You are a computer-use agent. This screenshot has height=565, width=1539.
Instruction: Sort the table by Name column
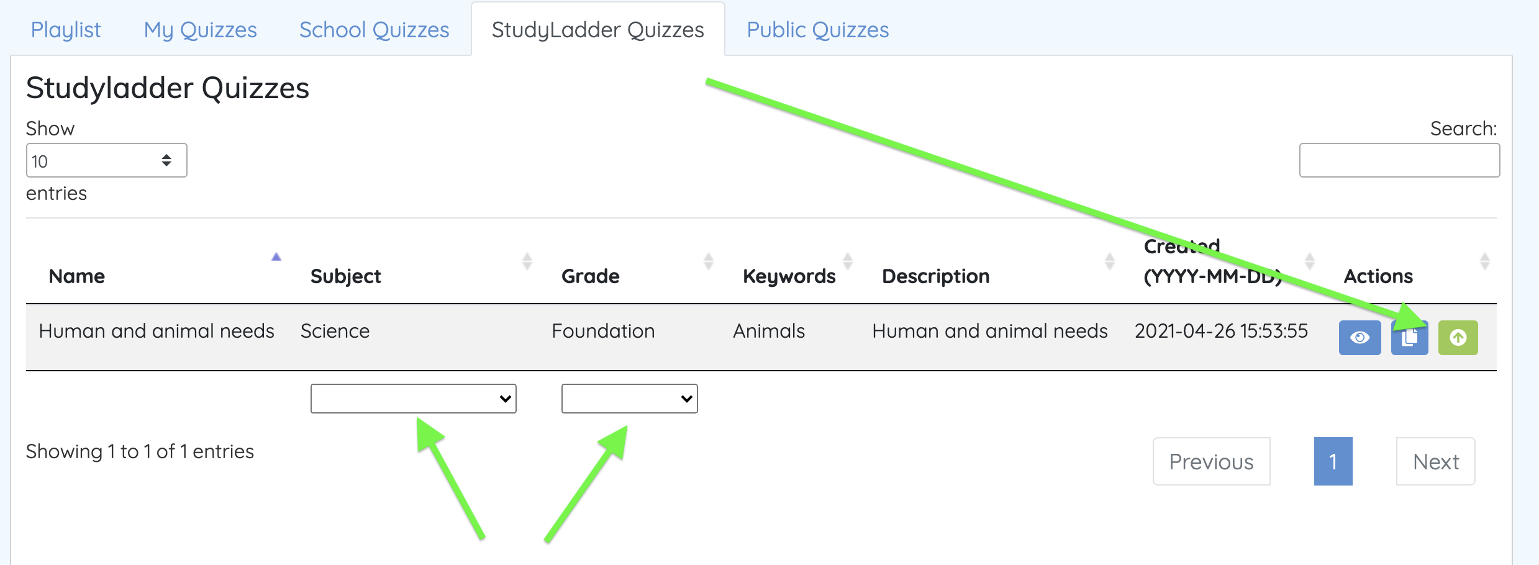[77, 276]
